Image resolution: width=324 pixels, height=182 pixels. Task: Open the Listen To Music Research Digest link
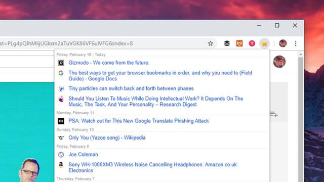pyautogui.click(x=156, y=102)
